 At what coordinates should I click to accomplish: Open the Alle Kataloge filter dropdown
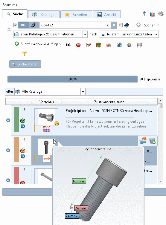tap(50, 91)
